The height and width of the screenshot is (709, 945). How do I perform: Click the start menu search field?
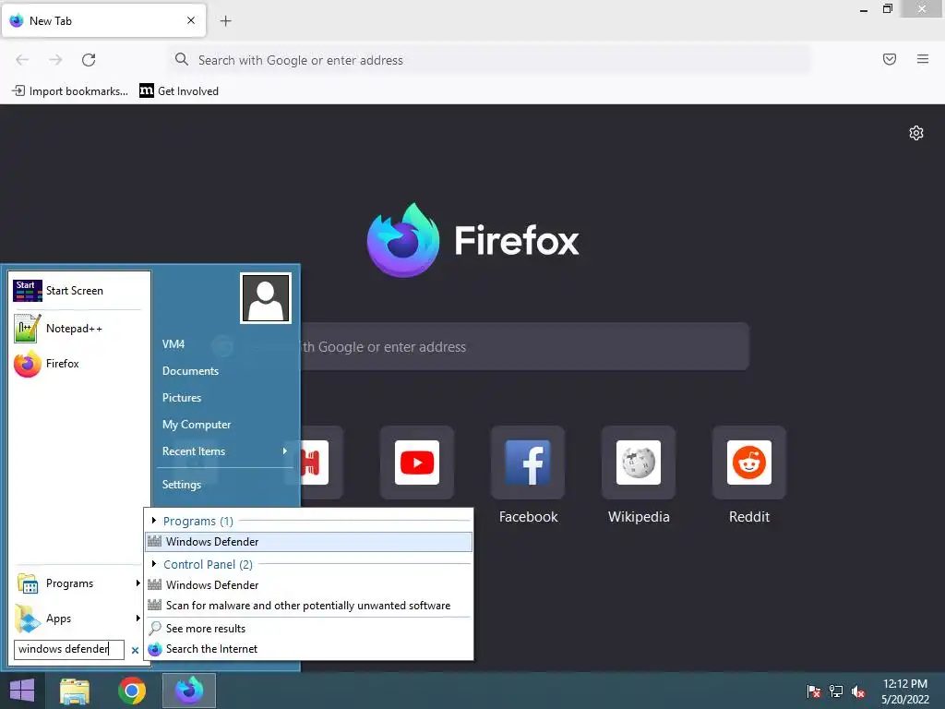68,649
